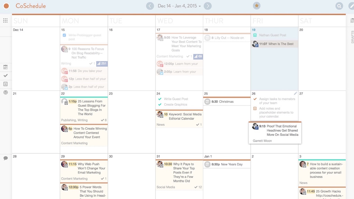Click the author avatar on Why Web Push post
This screenshot has height=199, width=354.
[x=64, y=164]
